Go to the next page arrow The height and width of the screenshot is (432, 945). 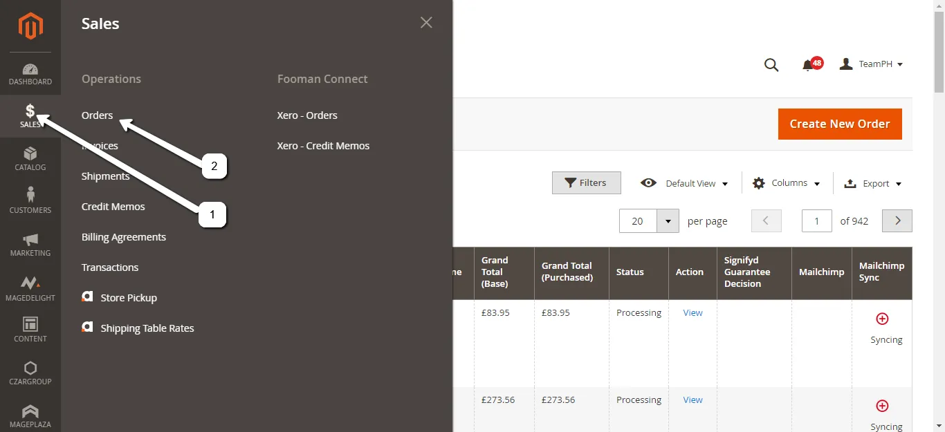click(897, 220)
